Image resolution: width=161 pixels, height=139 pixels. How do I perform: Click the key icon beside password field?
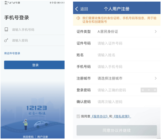[x=6, y=40]
